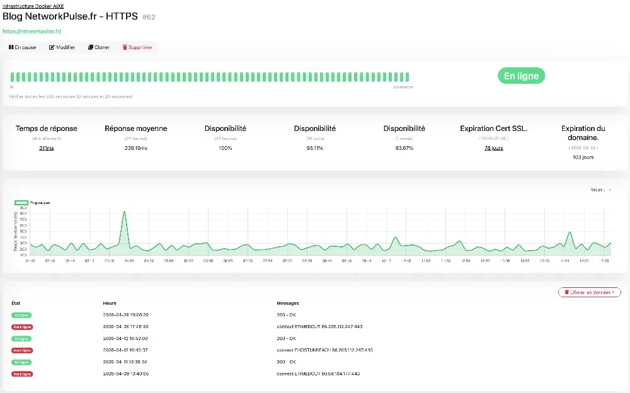Image resolution: width=630 pixels, height=393 pixels.
Task: Click the En ligne badge for 13:38:24
Action: pyautogui.click(x=21, y=362)
